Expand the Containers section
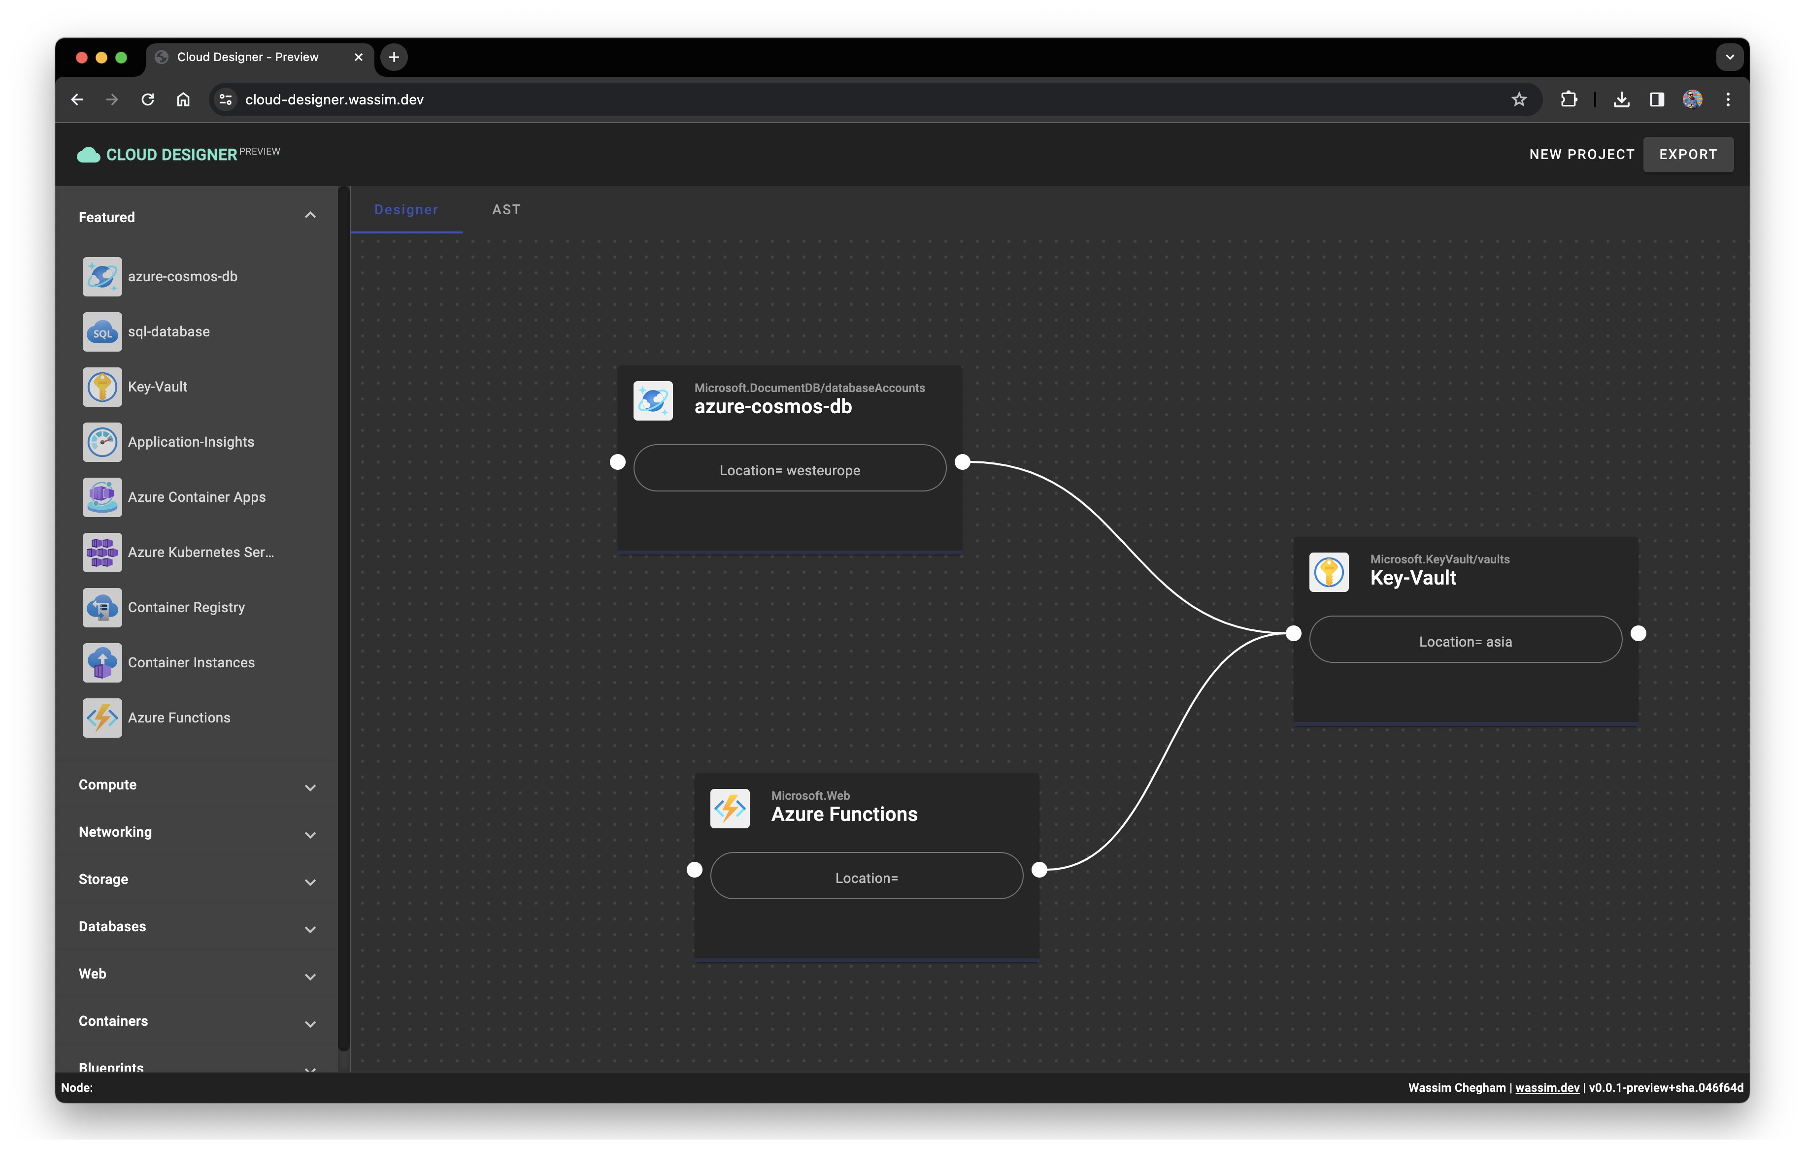The image size is (1805, 1176). point(310,1024)
